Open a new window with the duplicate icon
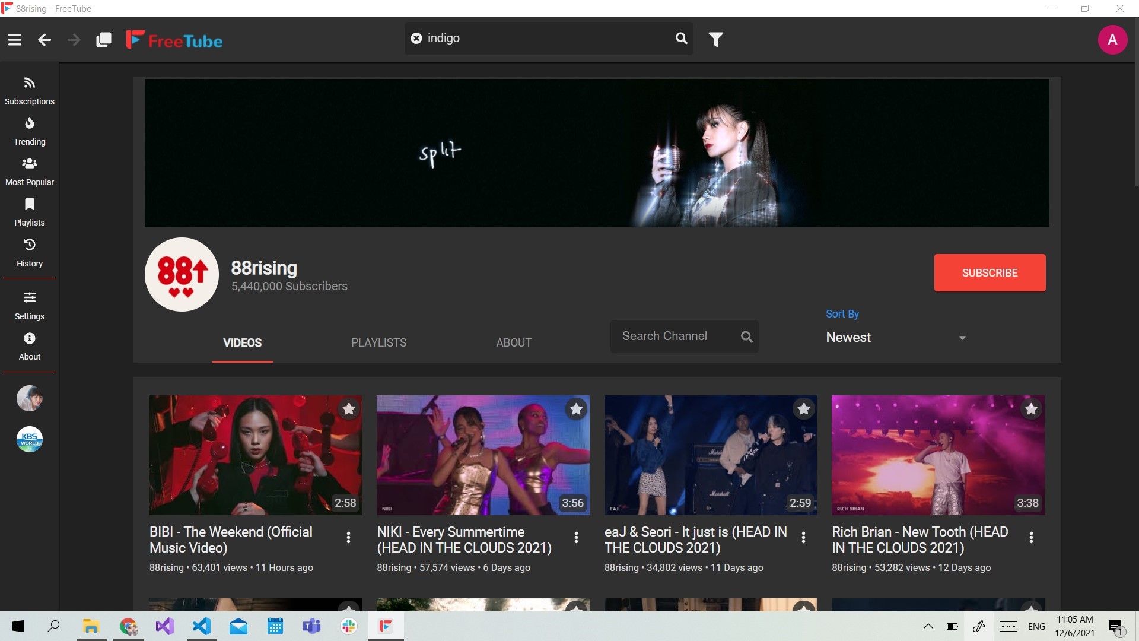This screenshot has width=1139, height=641. pos(103,40)
